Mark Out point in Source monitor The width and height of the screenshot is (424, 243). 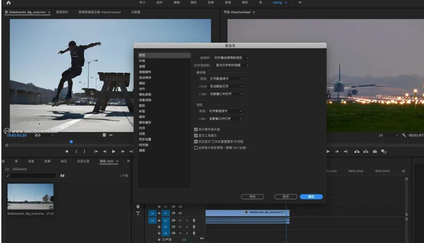click(84, 151)
